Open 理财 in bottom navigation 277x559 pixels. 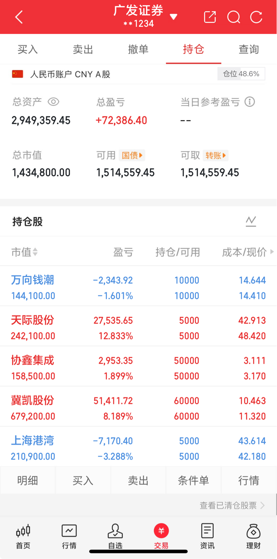tap(254, 537)
